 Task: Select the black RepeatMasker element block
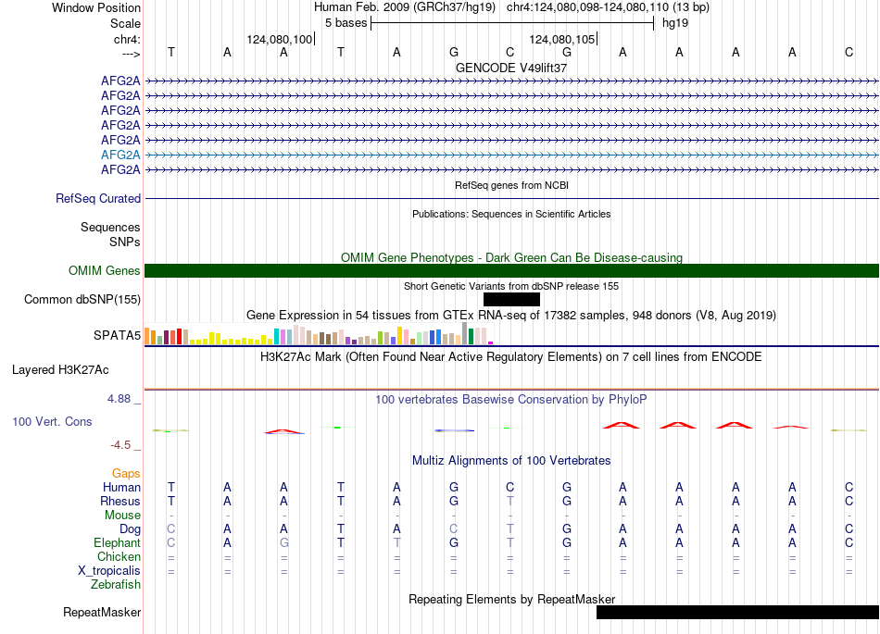[737, 612]
